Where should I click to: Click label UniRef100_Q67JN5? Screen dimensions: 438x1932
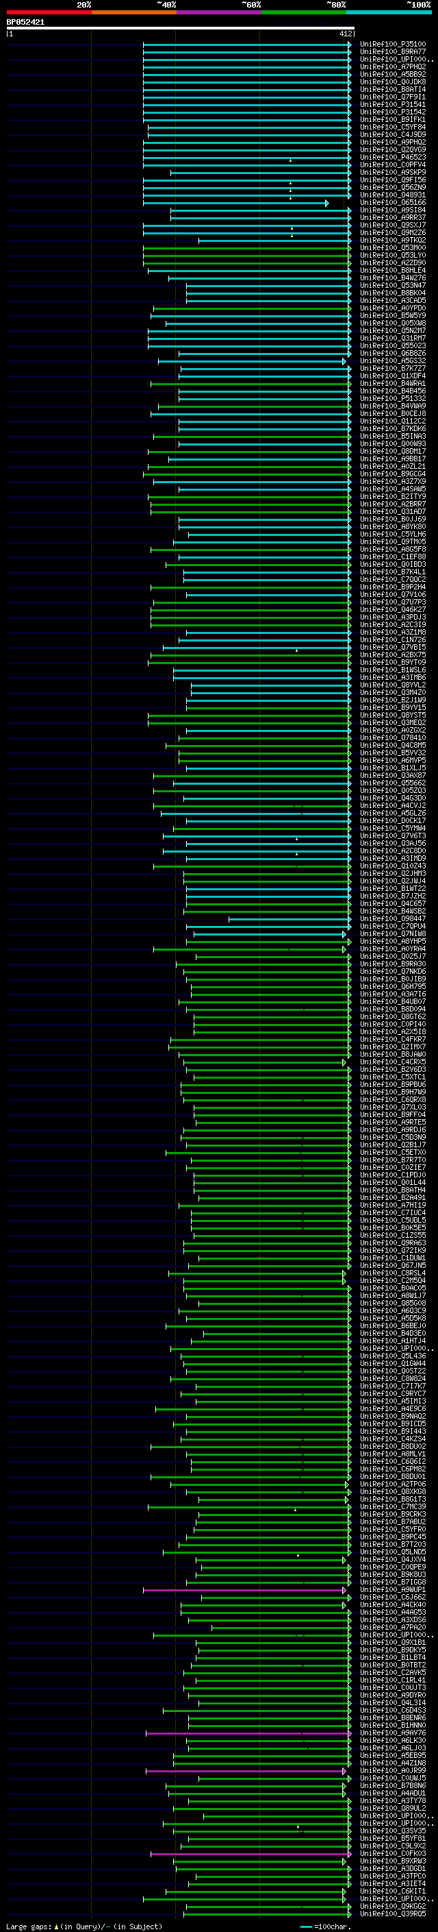pos(392,1265)
